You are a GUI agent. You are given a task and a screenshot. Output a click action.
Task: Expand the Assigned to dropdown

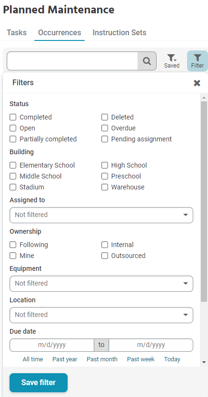(101, 215)
